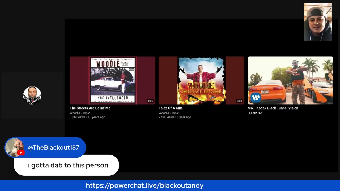Click 'i gotta dab to this person' message
340x191 pixels.
pyautogui.click(x=68, y=165)
